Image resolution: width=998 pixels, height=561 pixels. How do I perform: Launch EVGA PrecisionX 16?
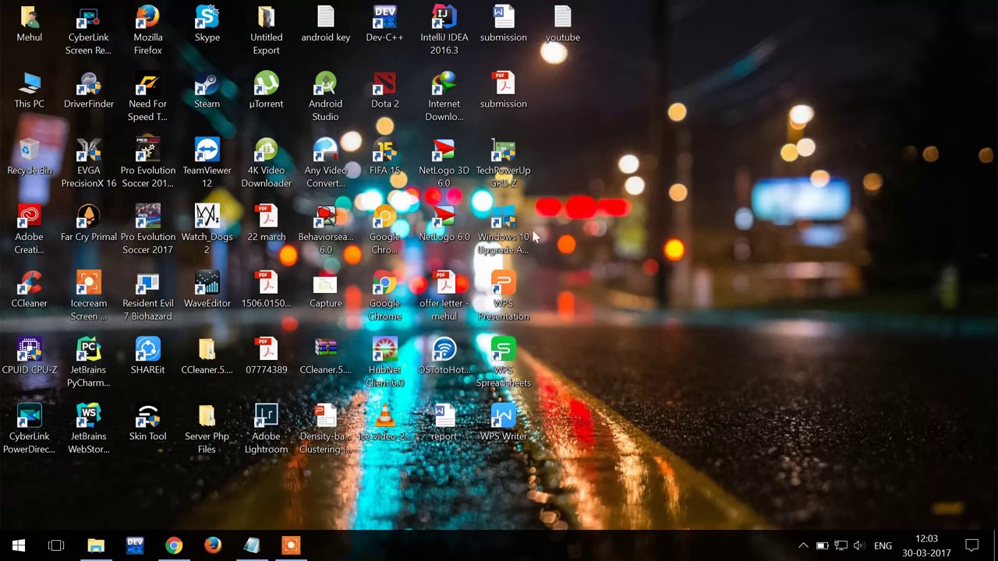click(88, 163)
